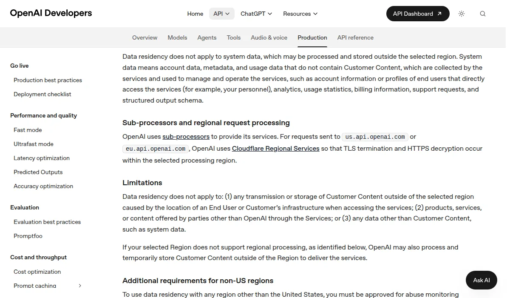510x298 pixels.
Task: Switch to the Models tab
Action: pos(177,37)
